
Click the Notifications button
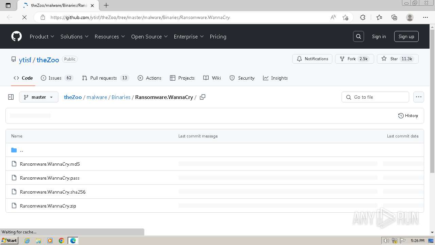312,59
